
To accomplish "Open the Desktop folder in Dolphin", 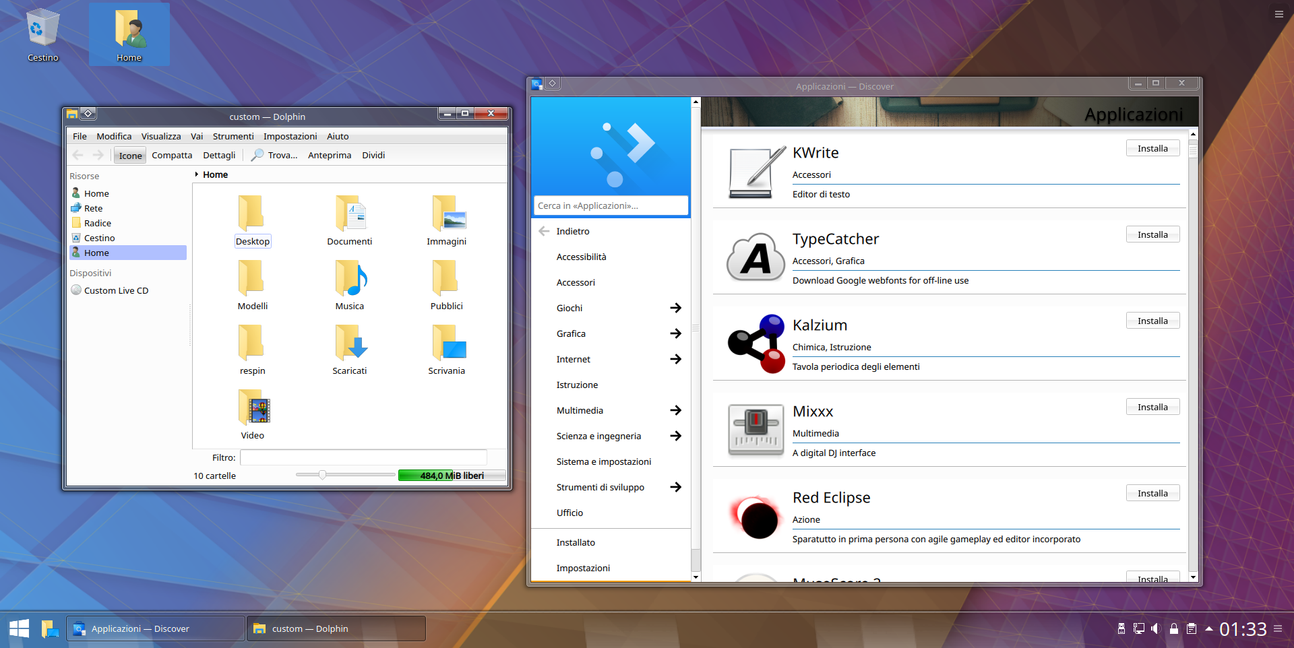I will click(252, 220).
